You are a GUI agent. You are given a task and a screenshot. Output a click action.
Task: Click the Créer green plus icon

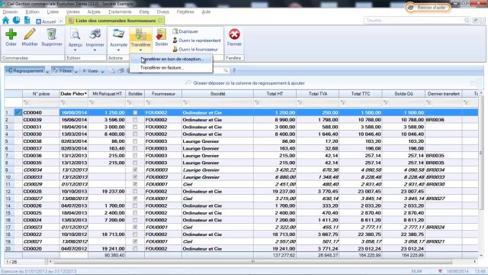pos(11,34)
